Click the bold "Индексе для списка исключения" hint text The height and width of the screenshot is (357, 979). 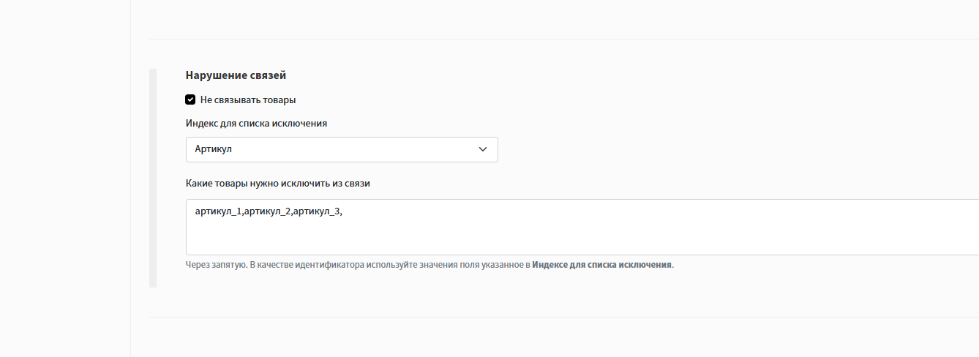coord(601,265)
